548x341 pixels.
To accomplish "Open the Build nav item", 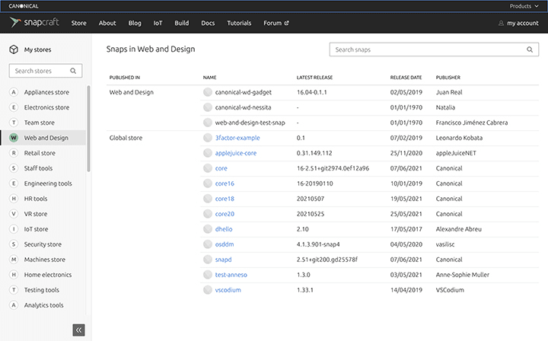I will 182,23.
